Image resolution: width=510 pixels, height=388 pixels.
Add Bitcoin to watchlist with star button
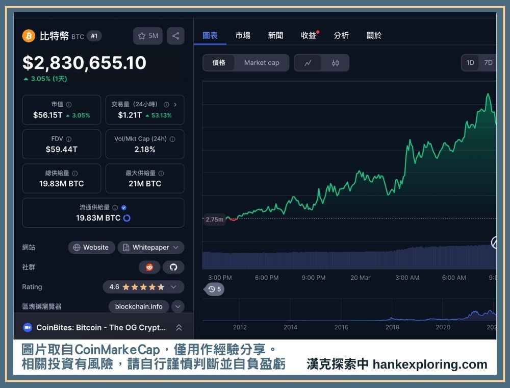[148, 36]
